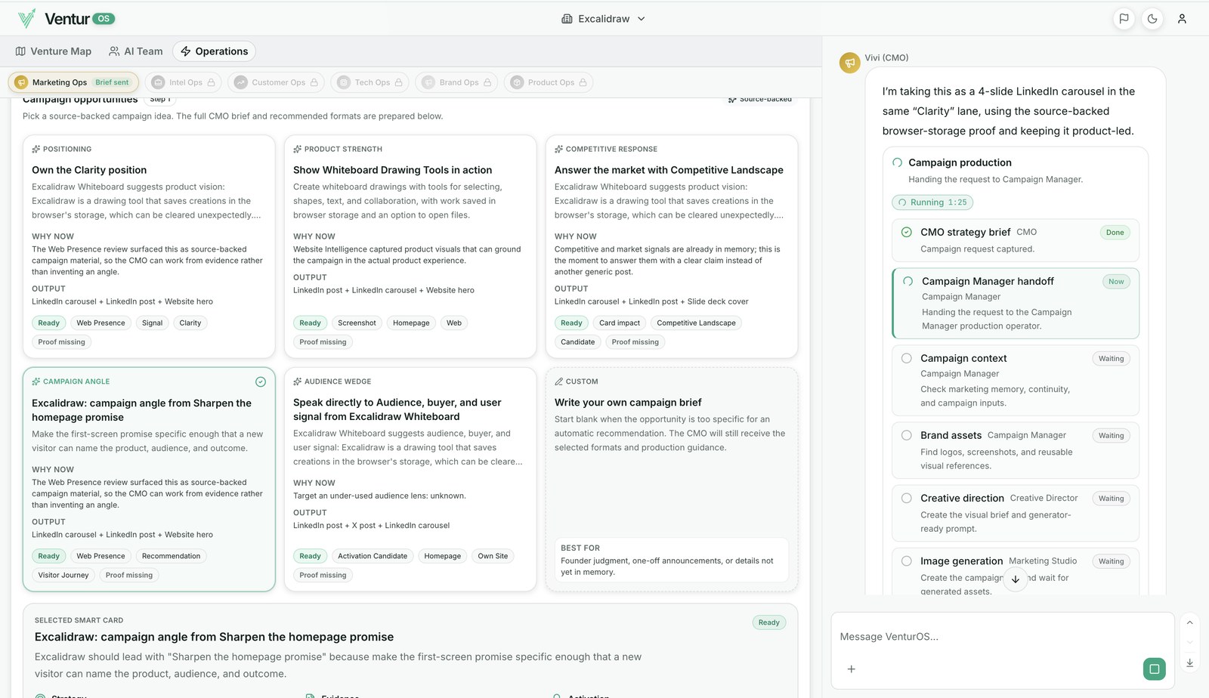The height and width of the screenshot is (698, 1209).
Task: Click the VenturOS logo icon
Action: (x=26, y=19)
